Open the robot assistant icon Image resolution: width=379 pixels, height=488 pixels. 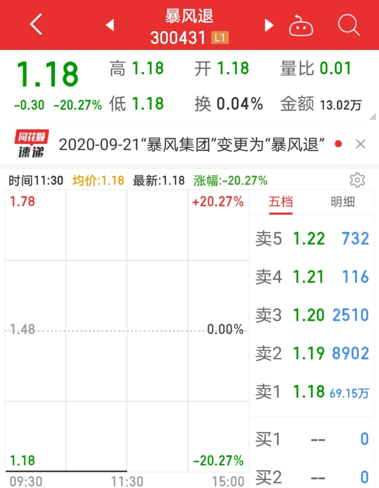[301, 26]
